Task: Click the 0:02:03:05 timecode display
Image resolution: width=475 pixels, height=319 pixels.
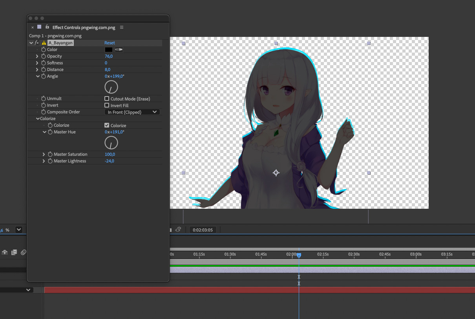Action: pyautogui.click(x=203, y=230)
